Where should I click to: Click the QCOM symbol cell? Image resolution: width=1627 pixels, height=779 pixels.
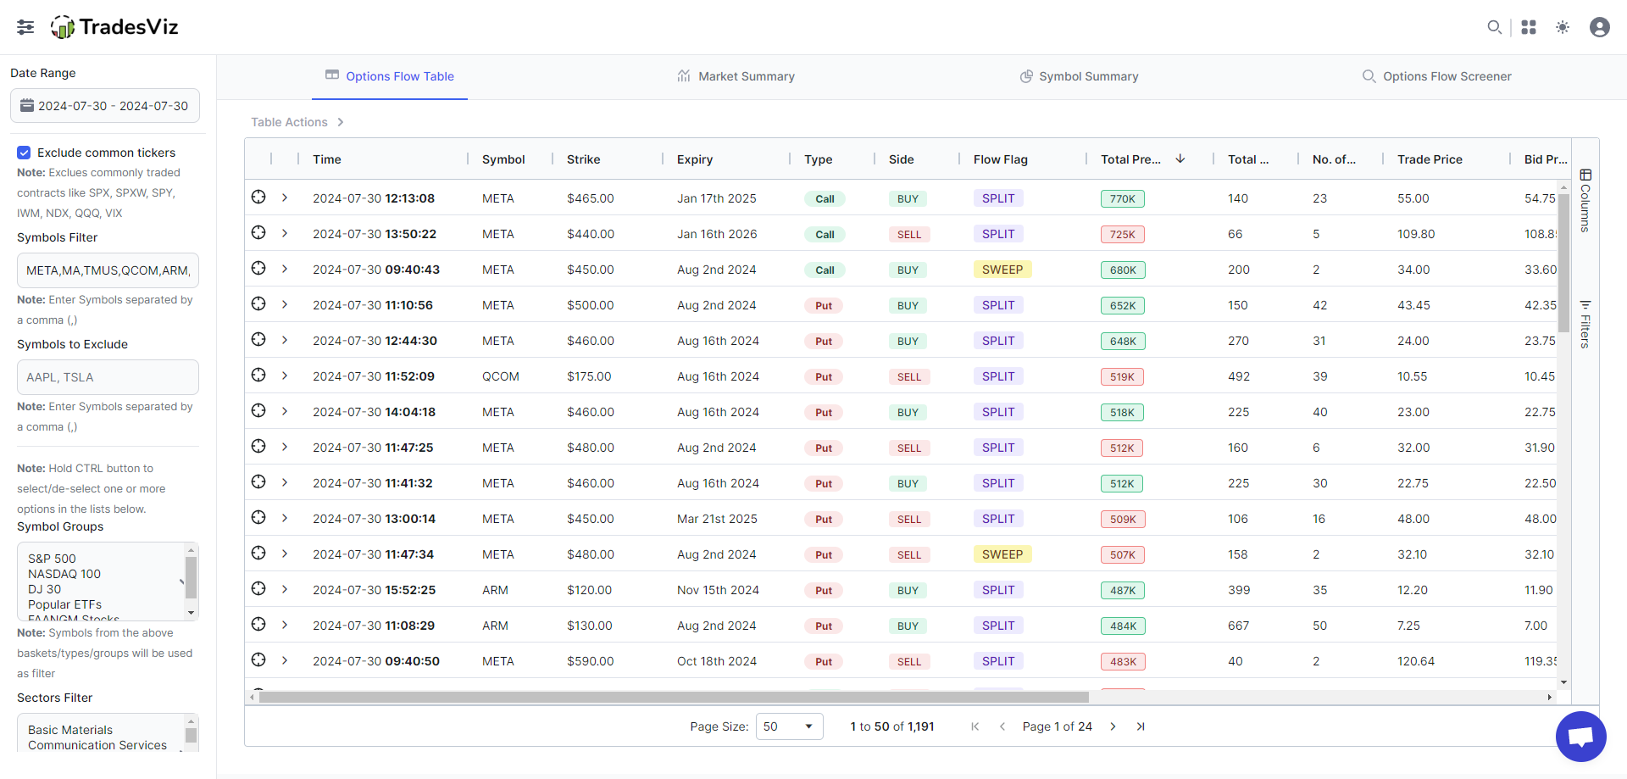(501, 376)
